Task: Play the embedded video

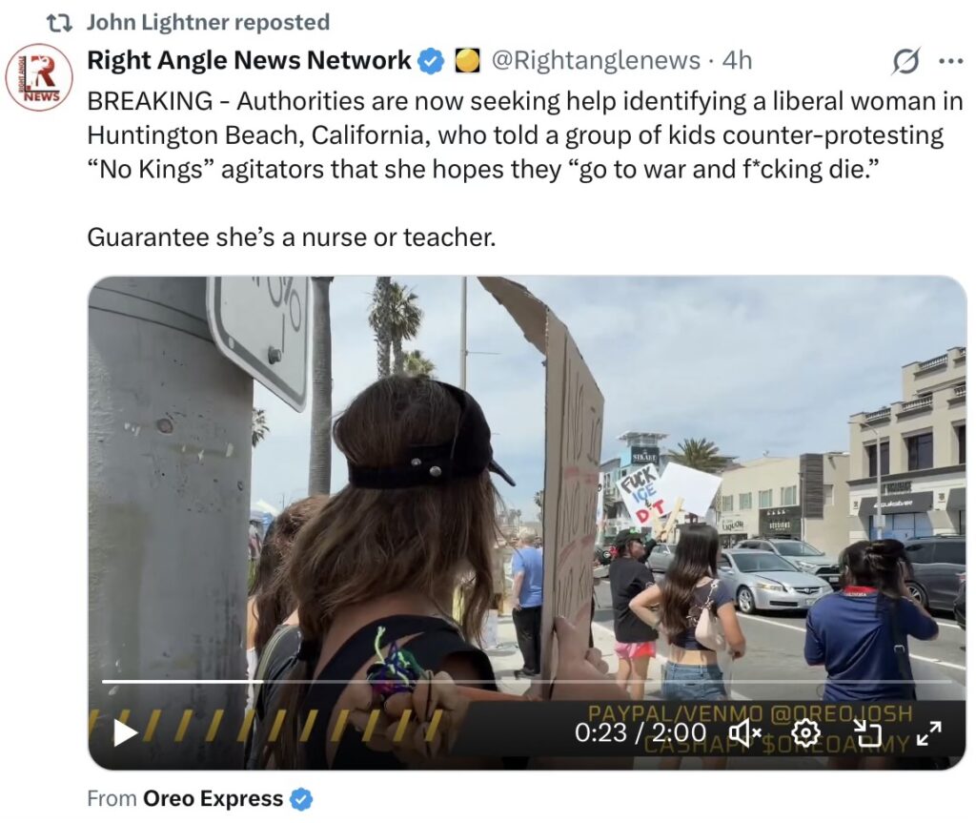Action: (x=126, y=732)
